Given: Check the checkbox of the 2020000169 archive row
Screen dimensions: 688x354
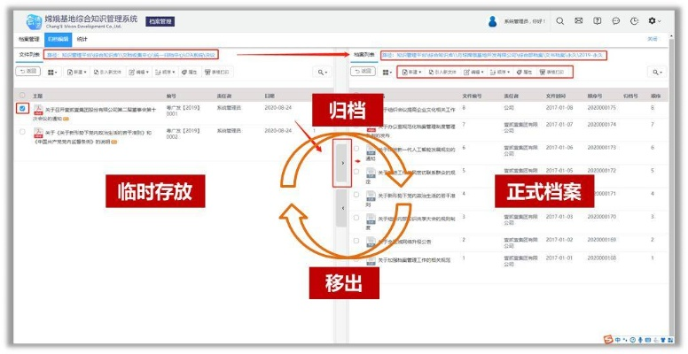Looking at the screenshot, I should [x=356, y=241].
